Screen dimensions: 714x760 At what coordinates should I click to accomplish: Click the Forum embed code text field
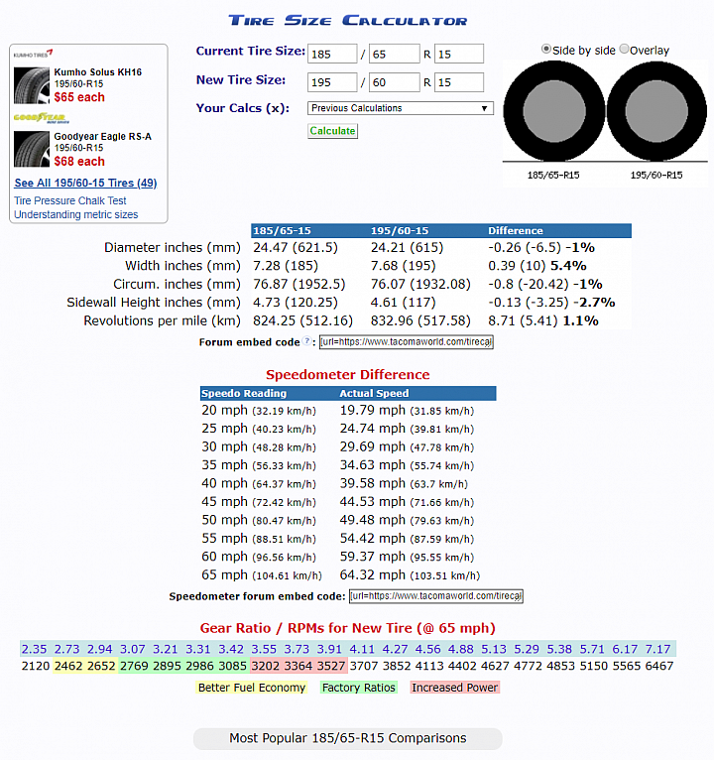tap(406, 341)
